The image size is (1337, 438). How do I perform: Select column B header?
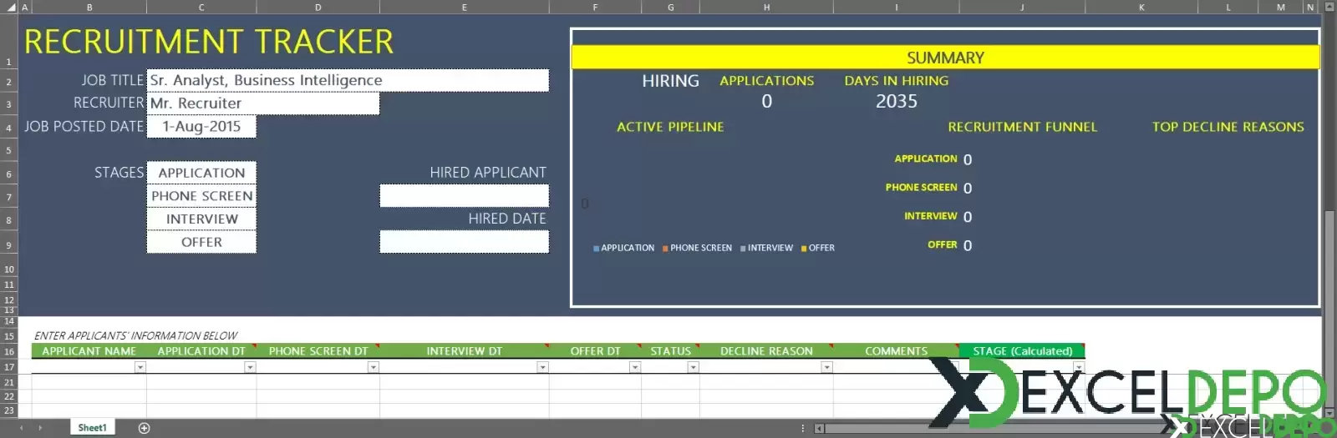coord(89,7)
